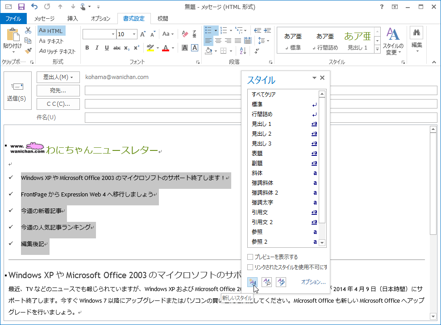
Task: Open the font size dropdown
Action: (134, 34)
